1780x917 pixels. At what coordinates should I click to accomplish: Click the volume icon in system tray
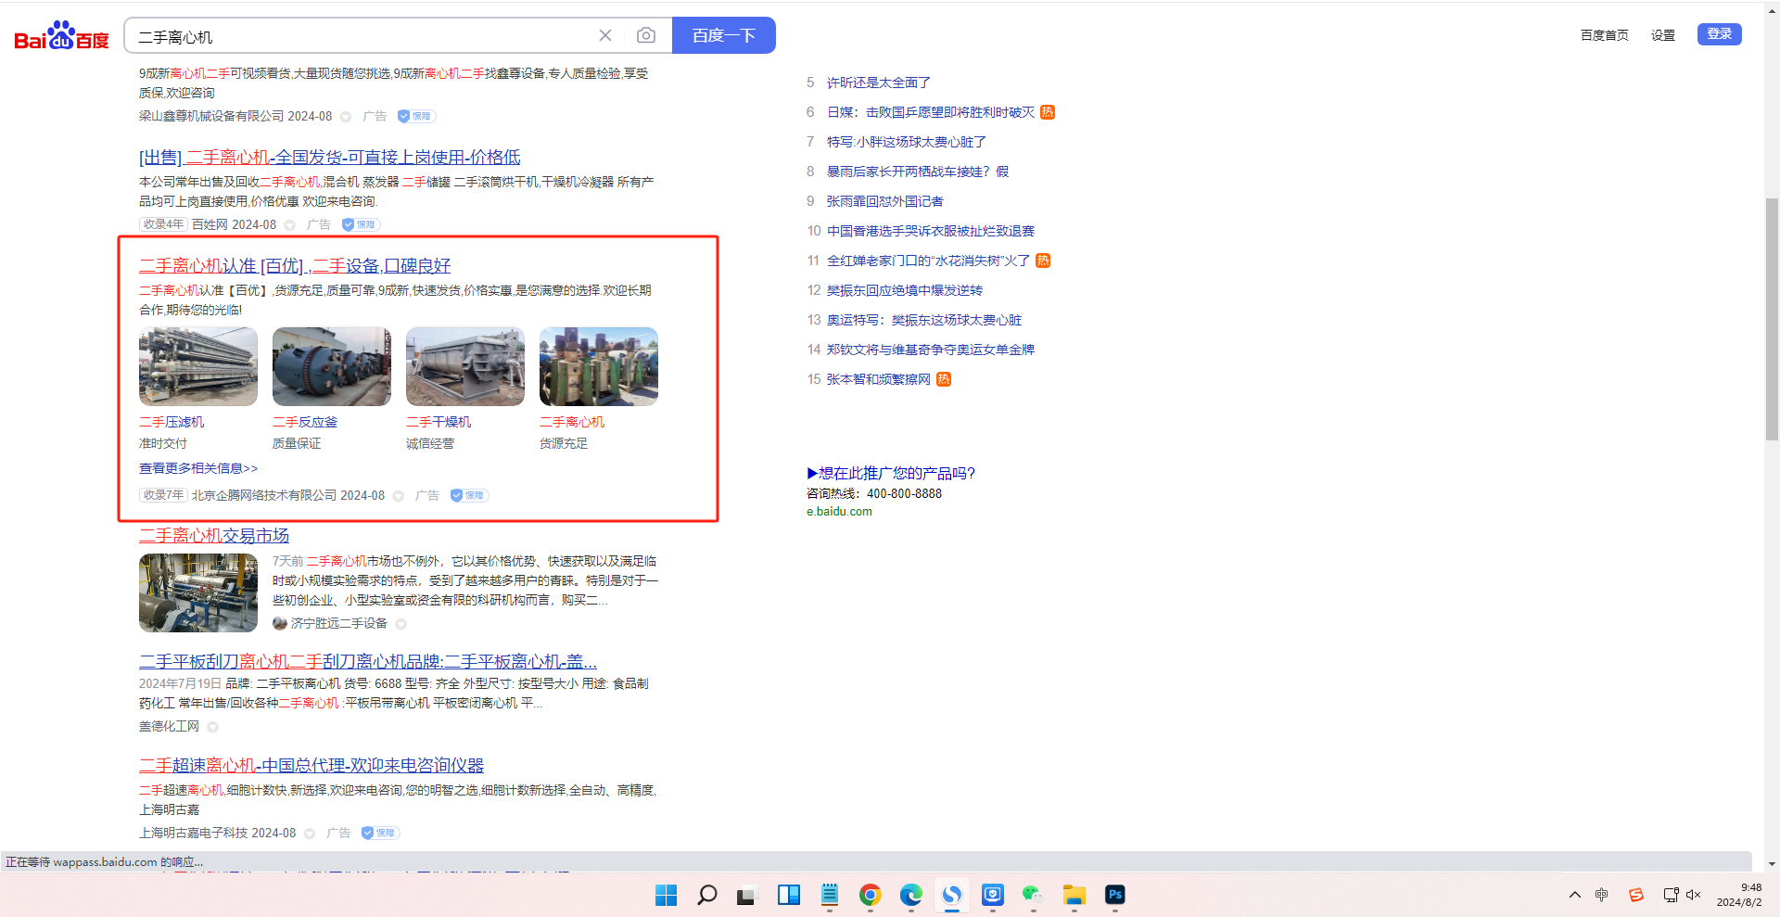[x=1693, y=895]
